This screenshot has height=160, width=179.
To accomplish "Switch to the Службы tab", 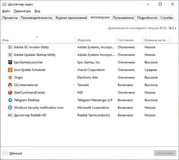I will point(166,18).
